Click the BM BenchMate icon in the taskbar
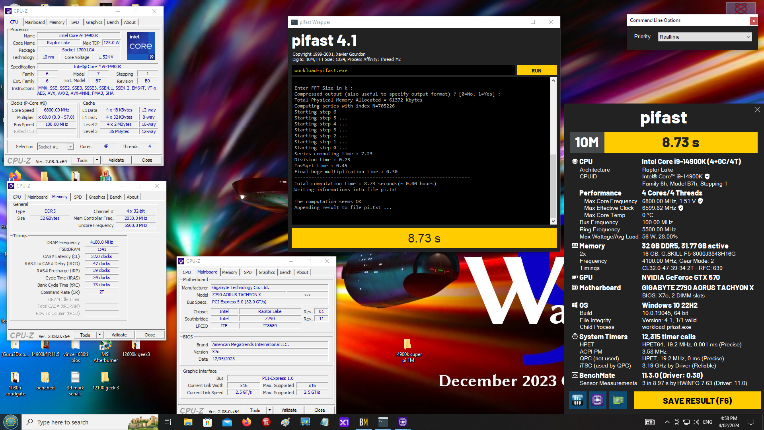764x430 pixels. pyautogui.click(x=363, y=422)
